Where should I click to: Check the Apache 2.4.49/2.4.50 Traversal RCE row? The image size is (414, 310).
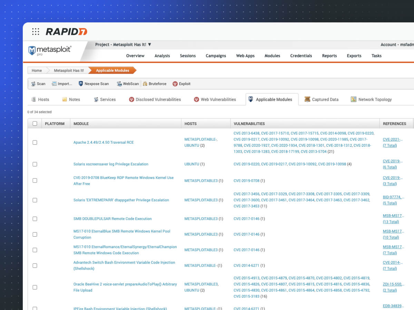pyautogui.click(x=35, y=143)
